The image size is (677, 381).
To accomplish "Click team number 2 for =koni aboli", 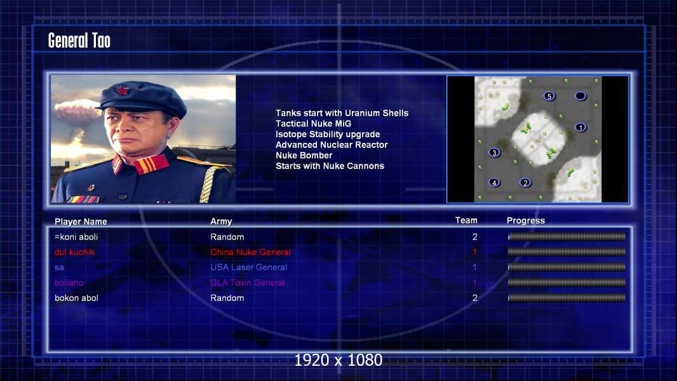I will pyautogui.click(x=475, y=237).
